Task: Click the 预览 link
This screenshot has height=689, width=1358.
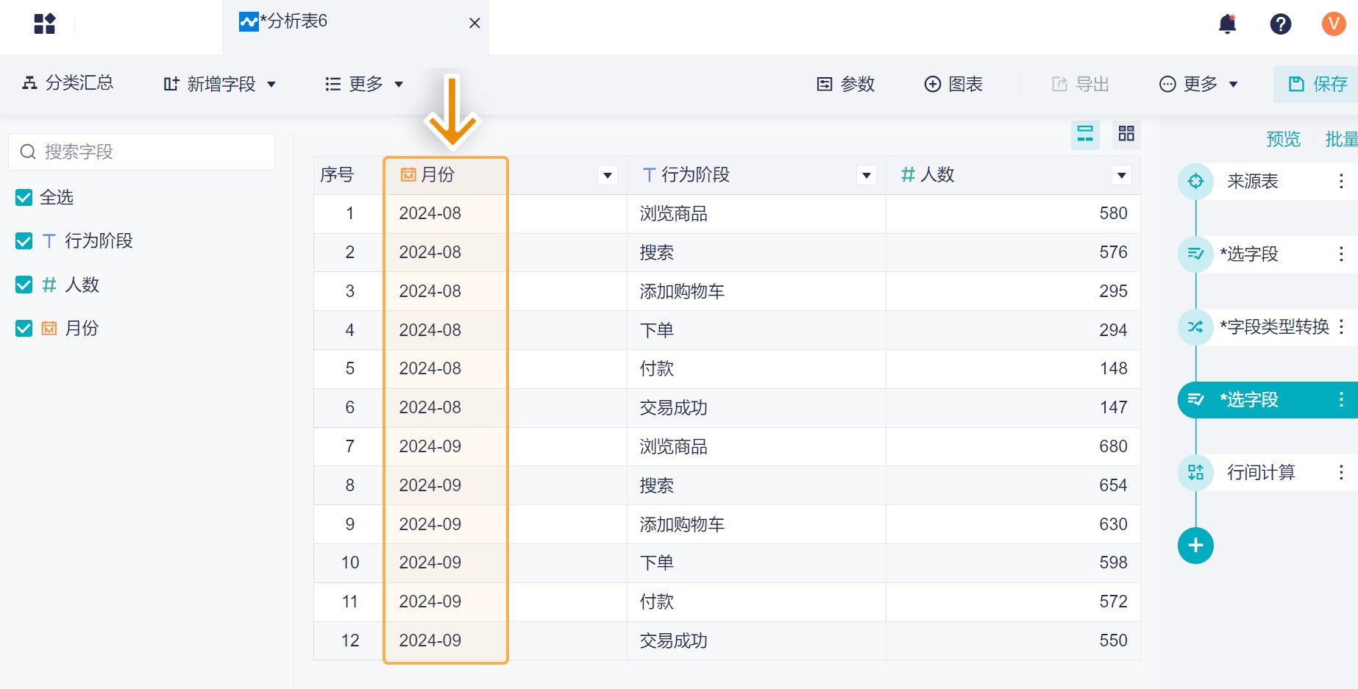Action: point(1283,139)
